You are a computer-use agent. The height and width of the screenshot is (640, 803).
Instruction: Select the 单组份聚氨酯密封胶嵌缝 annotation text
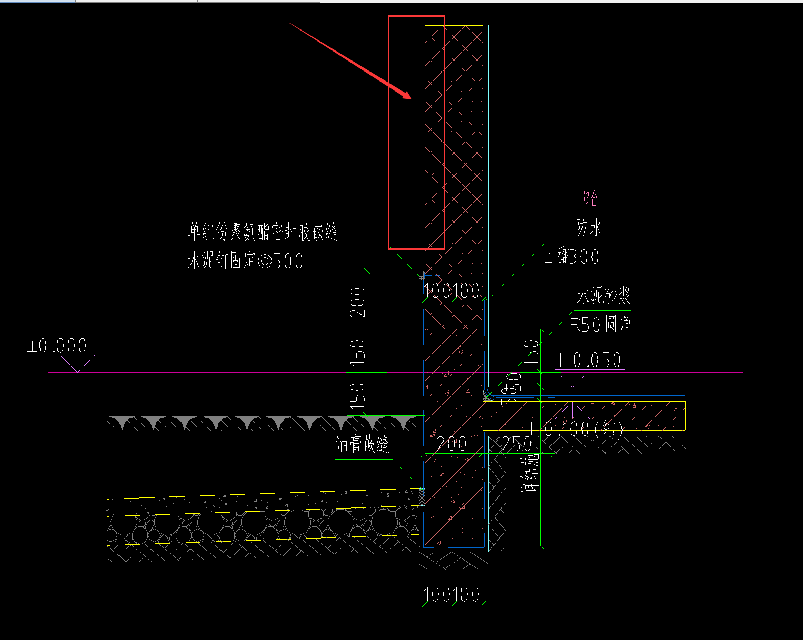coord(263,231)
